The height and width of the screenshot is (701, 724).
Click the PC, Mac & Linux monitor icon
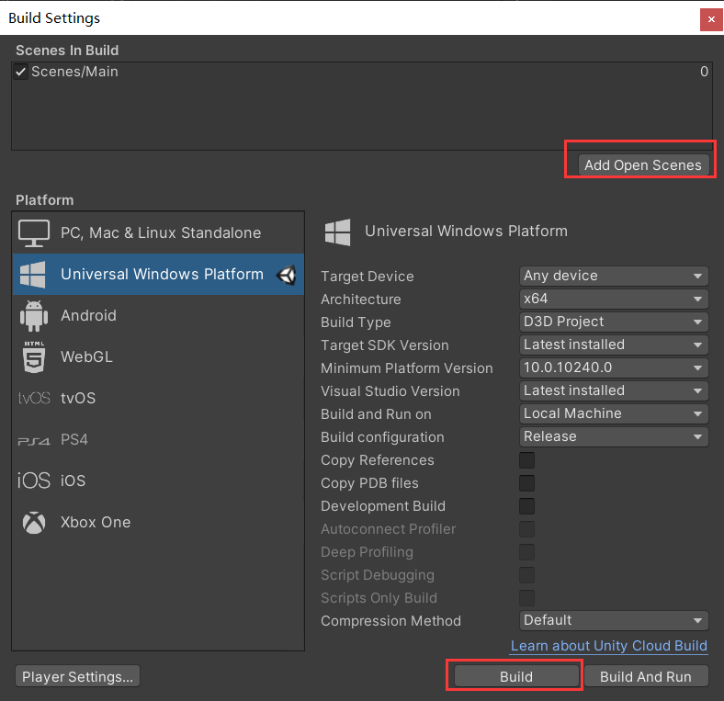click(34, 233)
